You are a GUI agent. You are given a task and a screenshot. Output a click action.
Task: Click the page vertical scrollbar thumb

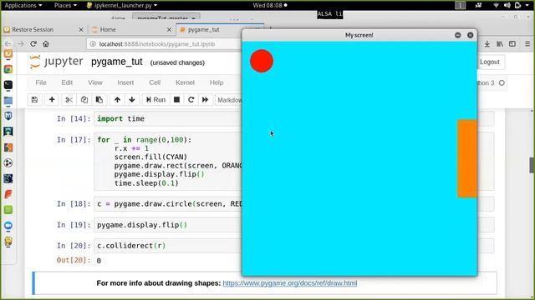532,165
